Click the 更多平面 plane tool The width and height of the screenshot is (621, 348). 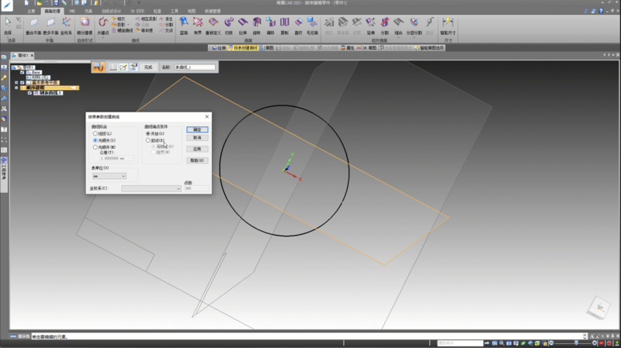coord(50,26)
